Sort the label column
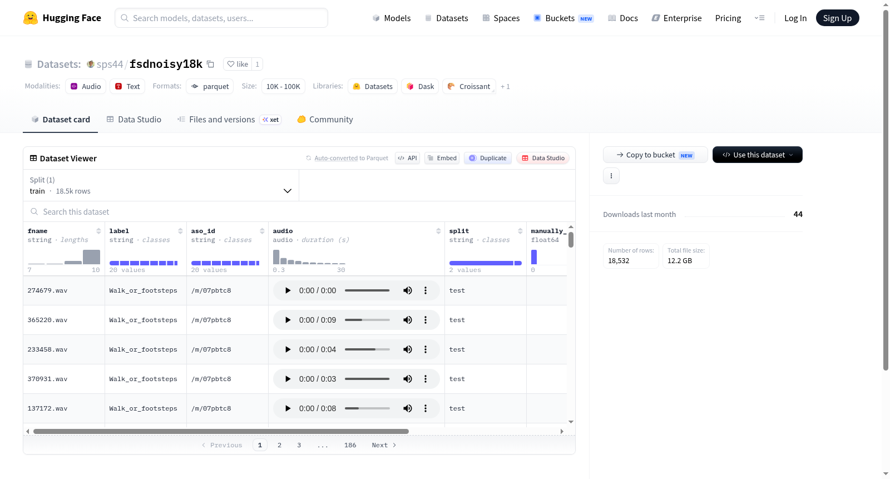Viewport: 890px width, 479px height. (x=180, y=231)
